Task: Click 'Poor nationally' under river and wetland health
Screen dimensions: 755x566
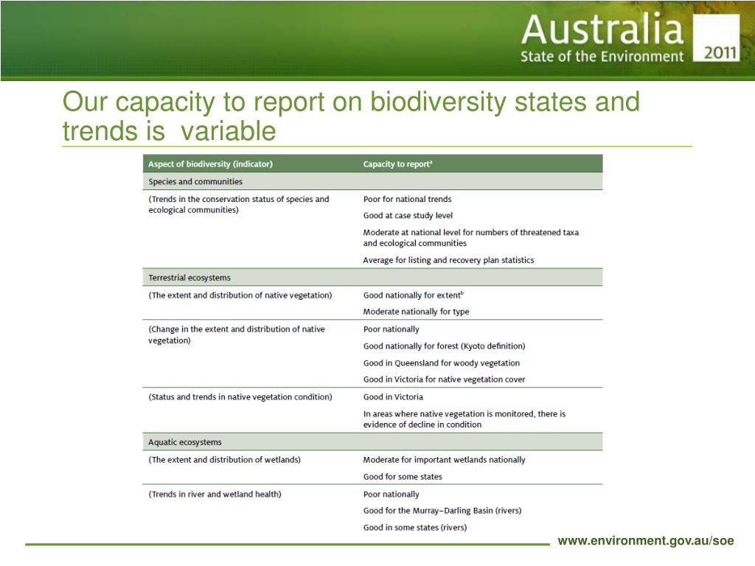Action: coord(391,495)
